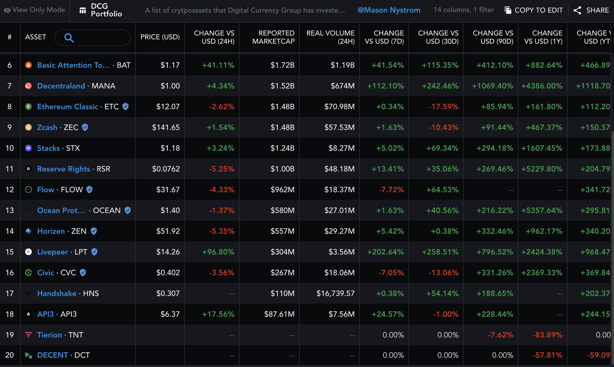Open DECENT asset page

[52, 355]
